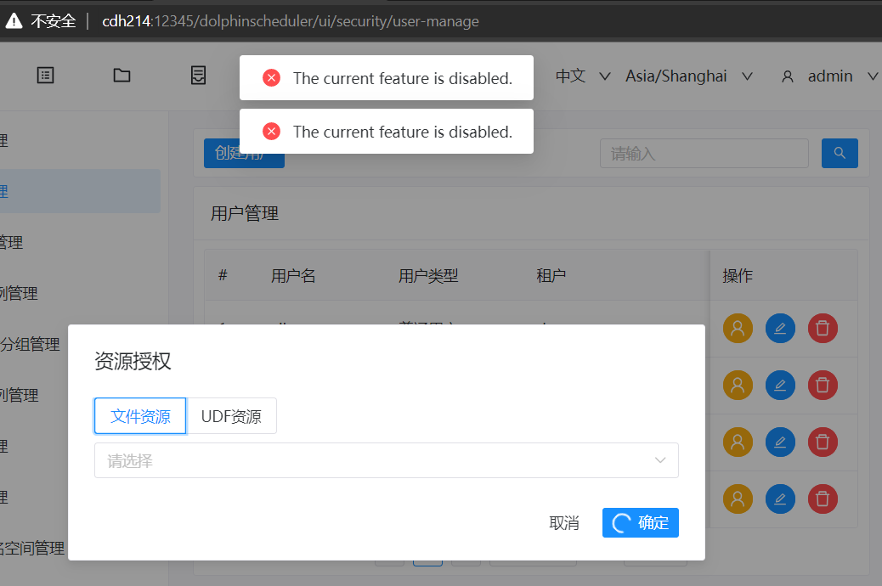Focus the 请输入 search field
This screenshot has width=882, height=586.
point(704,153)
